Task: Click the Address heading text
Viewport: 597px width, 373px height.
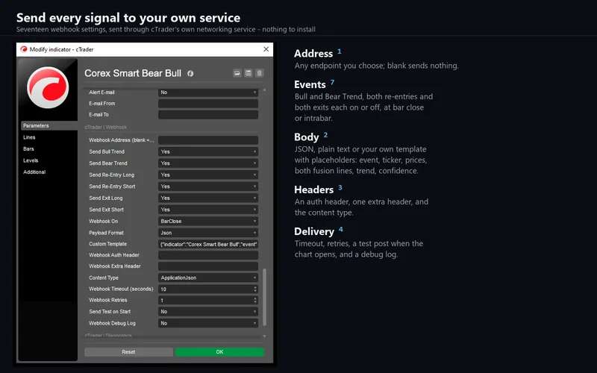Action: click(313, 54)
